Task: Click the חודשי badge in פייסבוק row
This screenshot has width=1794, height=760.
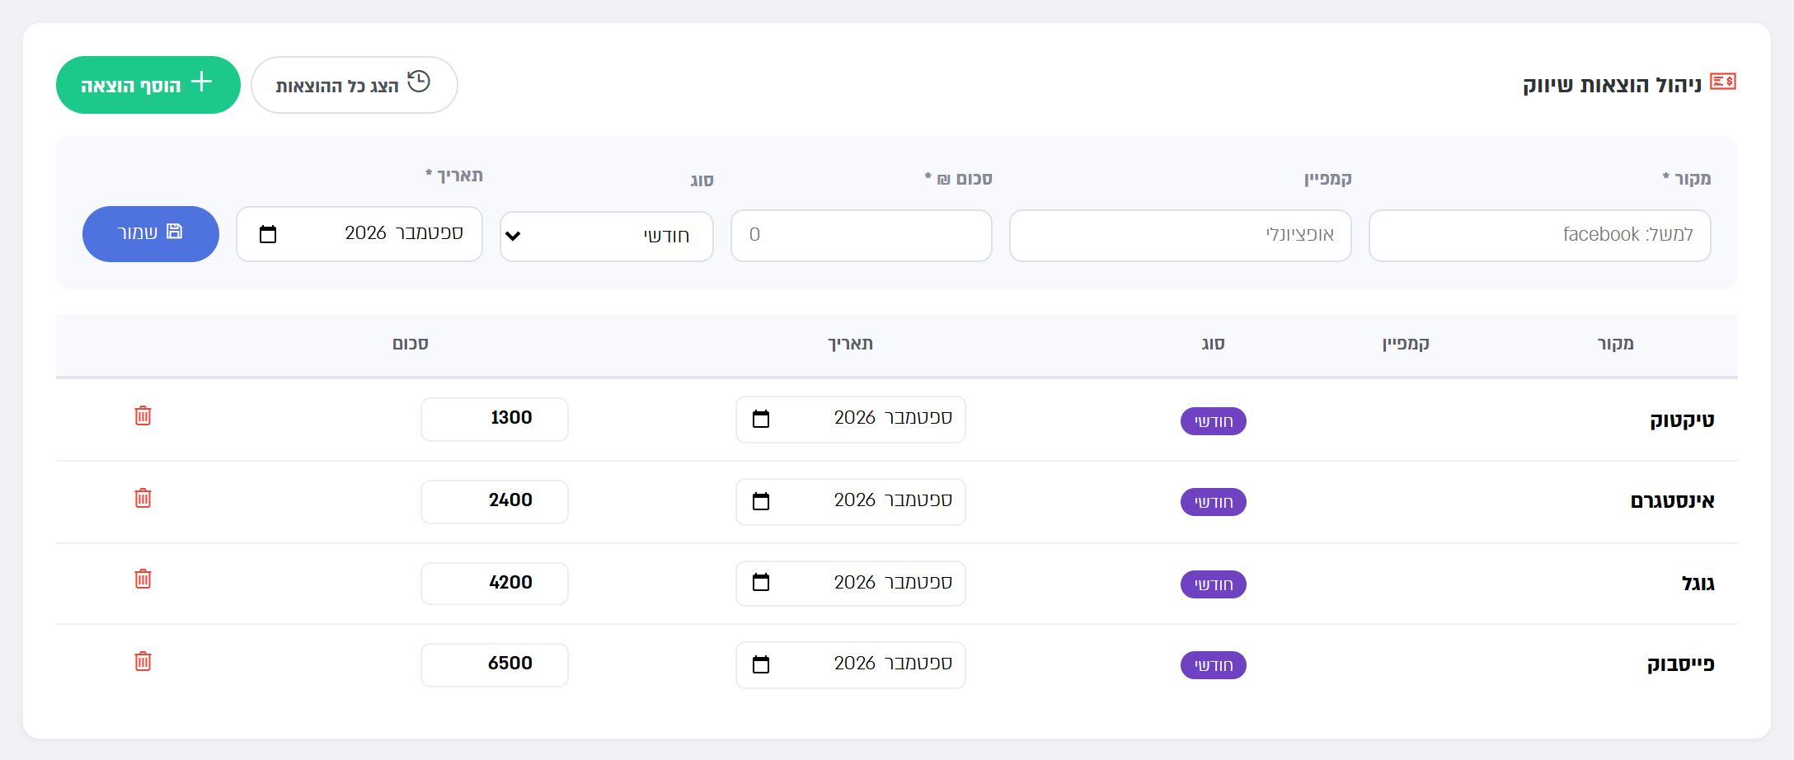Action: click(x=1214, y=665)
